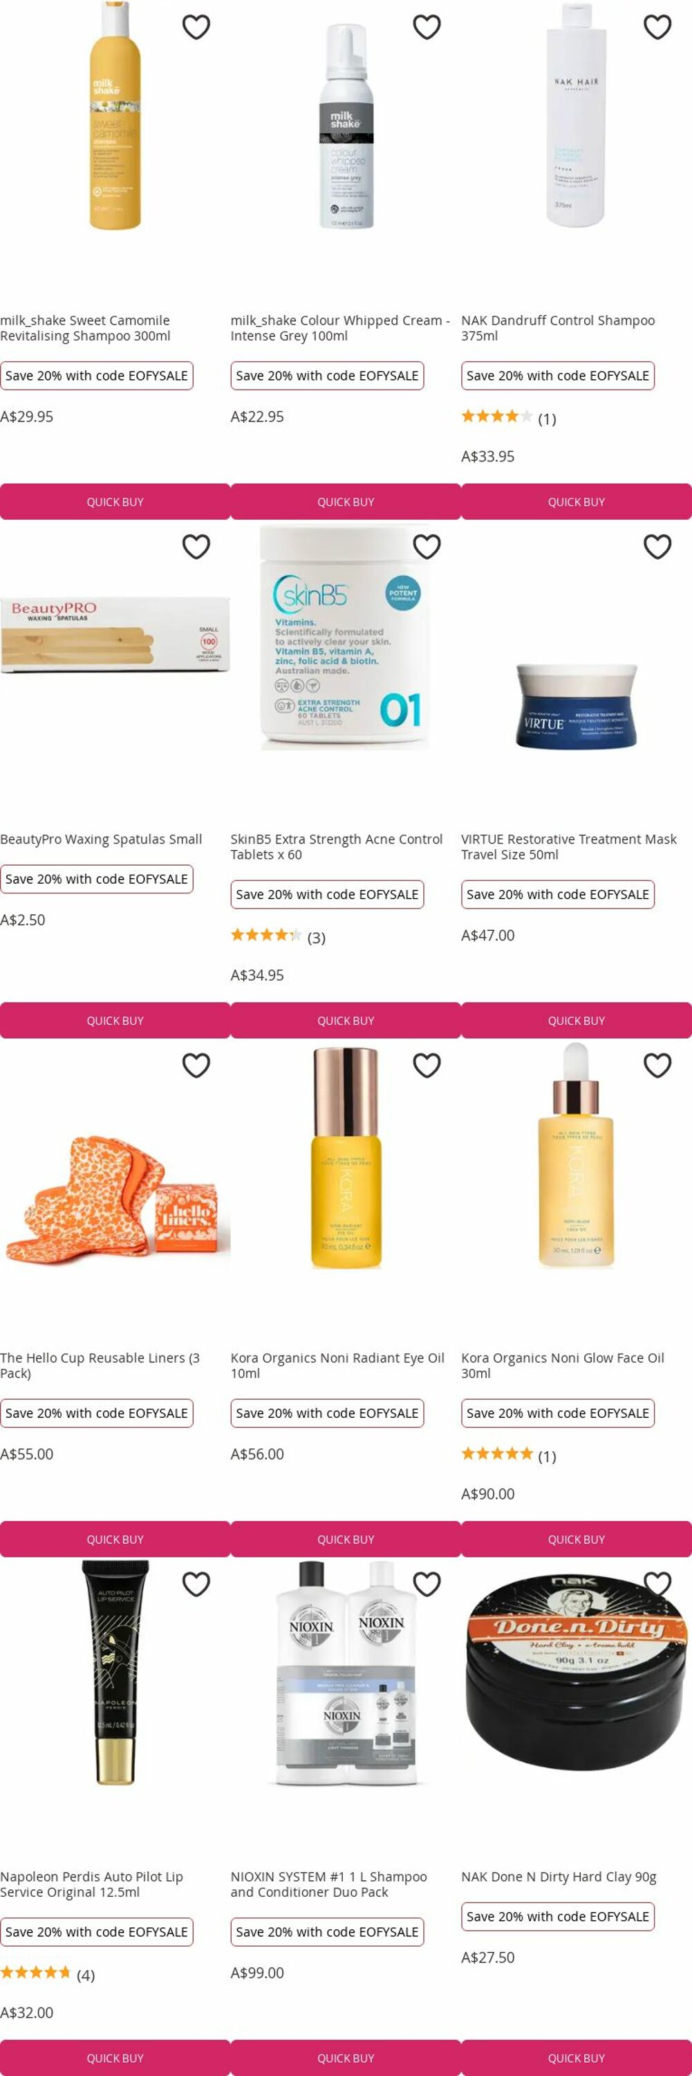The width and height of the screenshot is (692, 2076).
Task: Click EOFYSALE promo badge under BeautyPro Spatulas
Action: point(97,880)
